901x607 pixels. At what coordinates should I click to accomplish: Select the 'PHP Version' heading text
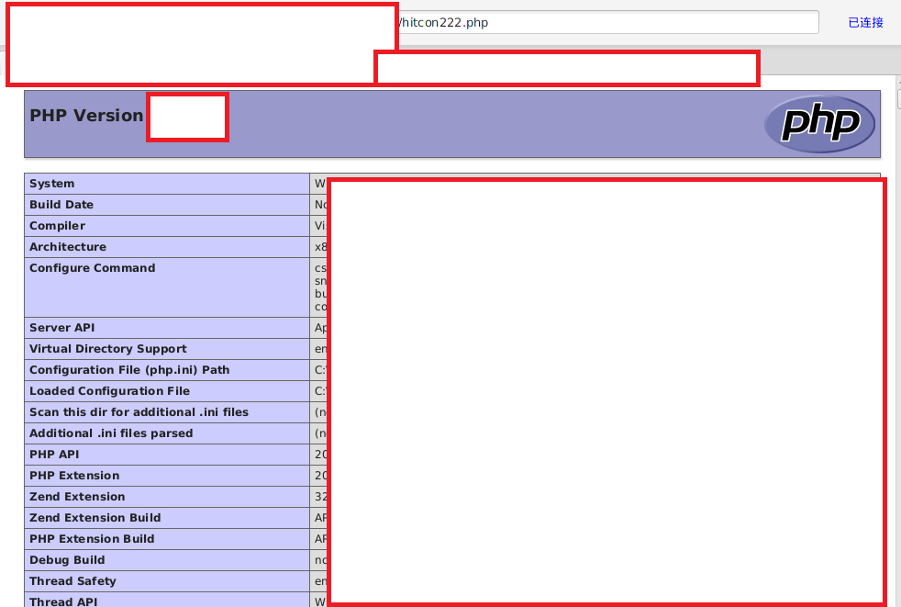[86, 116]
